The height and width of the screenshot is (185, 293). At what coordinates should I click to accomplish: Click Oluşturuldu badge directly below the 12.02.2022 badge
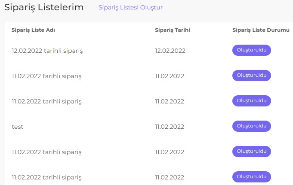pos(252,76)
